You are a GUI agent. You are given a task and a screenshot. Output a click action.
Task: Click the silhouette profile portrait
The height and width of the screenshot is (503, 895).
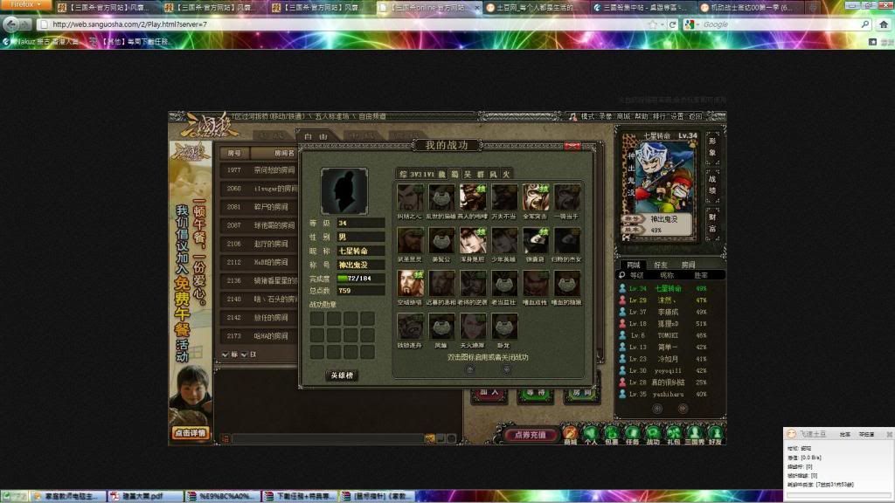(x=344, y=191)
